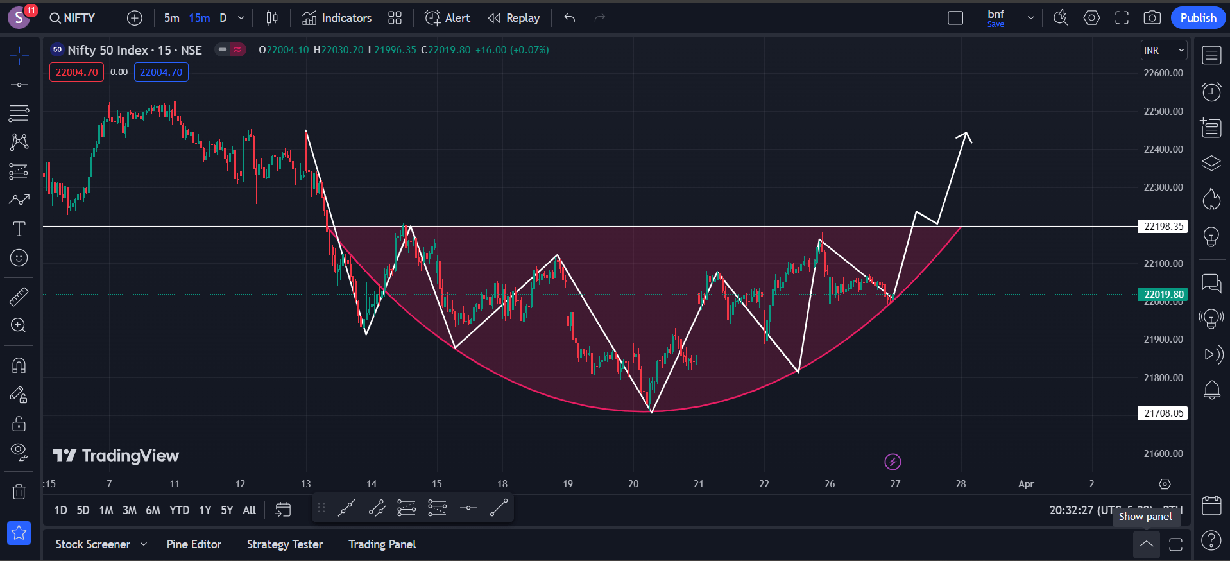Expand the INR currency dropdown

[1164, 51]
